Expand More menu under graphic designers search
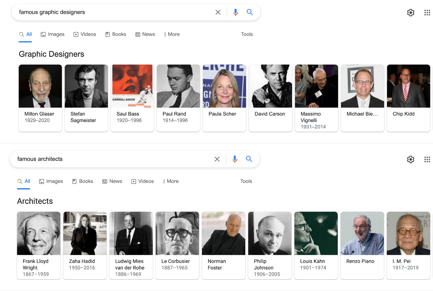 click(x=172, y=34)
